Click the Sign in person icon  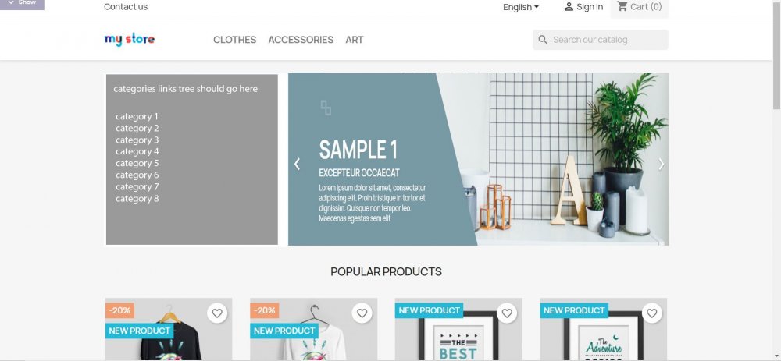569,7
